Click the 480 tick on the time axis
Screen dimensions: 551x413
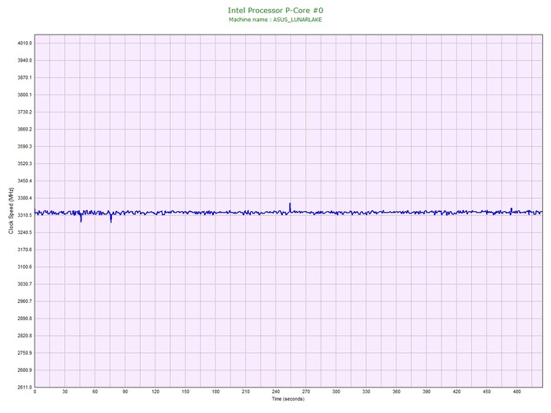[x=517, y=392]
